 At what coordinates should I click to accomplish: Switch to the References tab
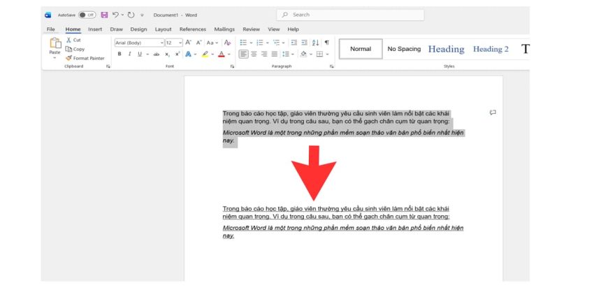[x=193, y=29]
